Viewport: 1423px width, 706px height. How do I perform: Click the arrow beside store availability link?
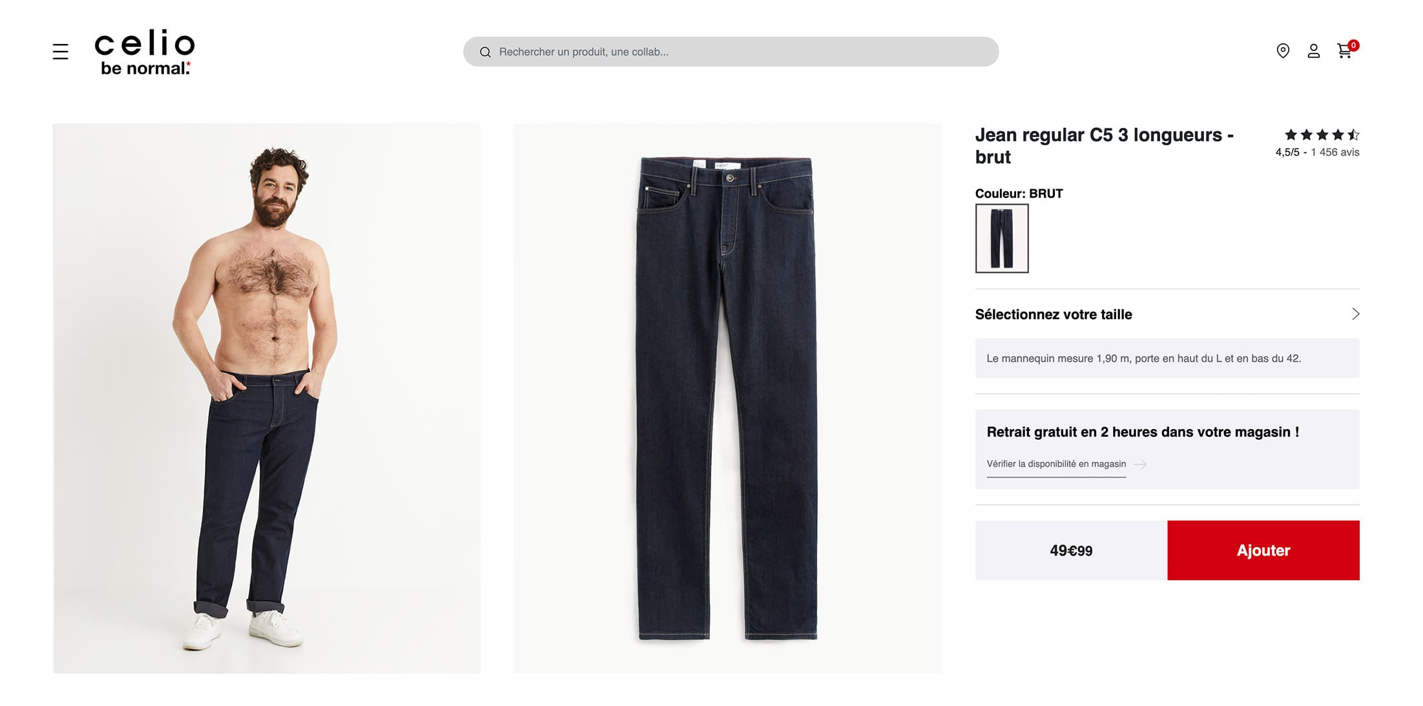coord(1141,464)
